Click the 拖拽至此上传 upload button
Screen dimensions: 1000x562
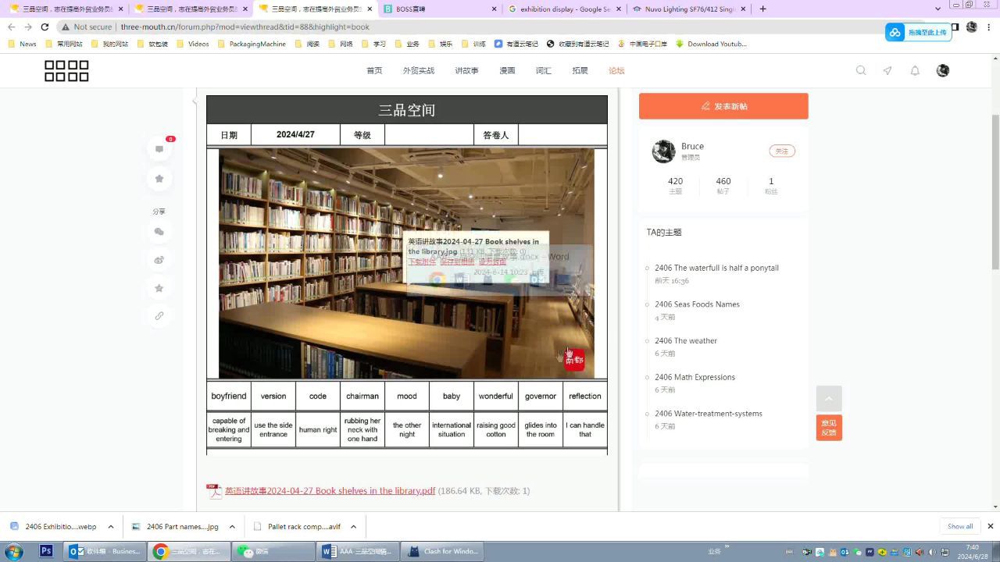point(919,32)
